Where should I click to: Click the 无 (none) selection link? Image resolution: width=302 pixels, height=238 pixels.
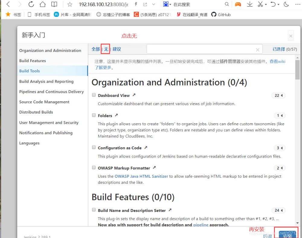(106, 49)
